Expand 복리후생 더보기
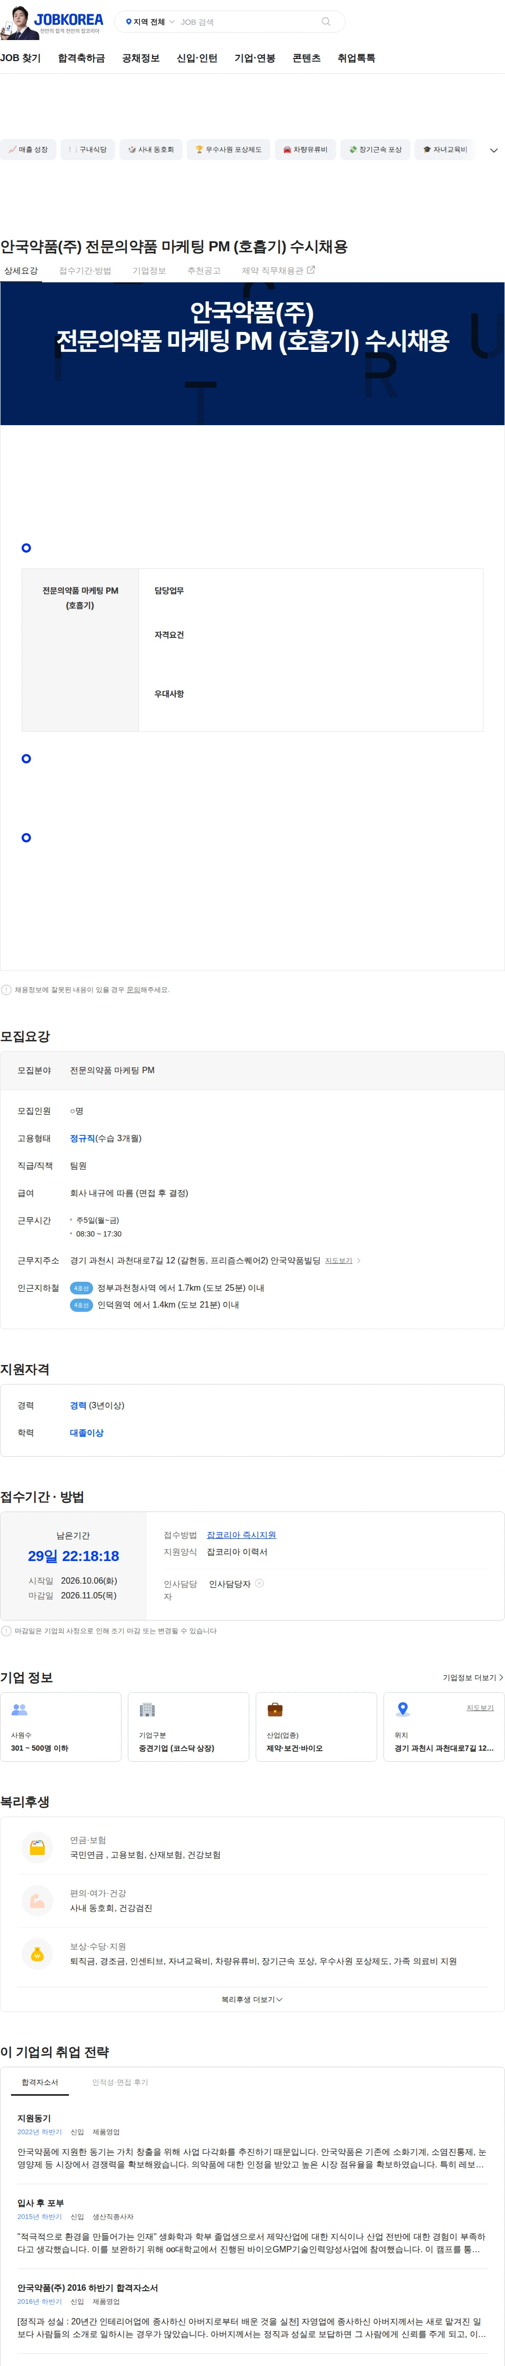Screen dimensions: 505x2366 252,1999
